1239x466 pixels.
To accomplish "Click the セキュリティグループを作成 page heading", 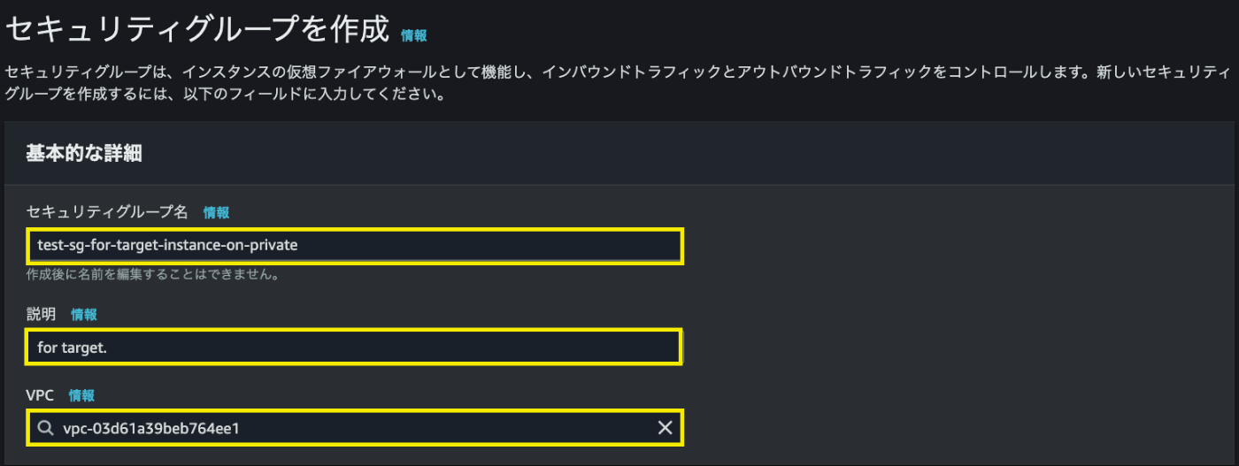I will [x=197, y=29].
